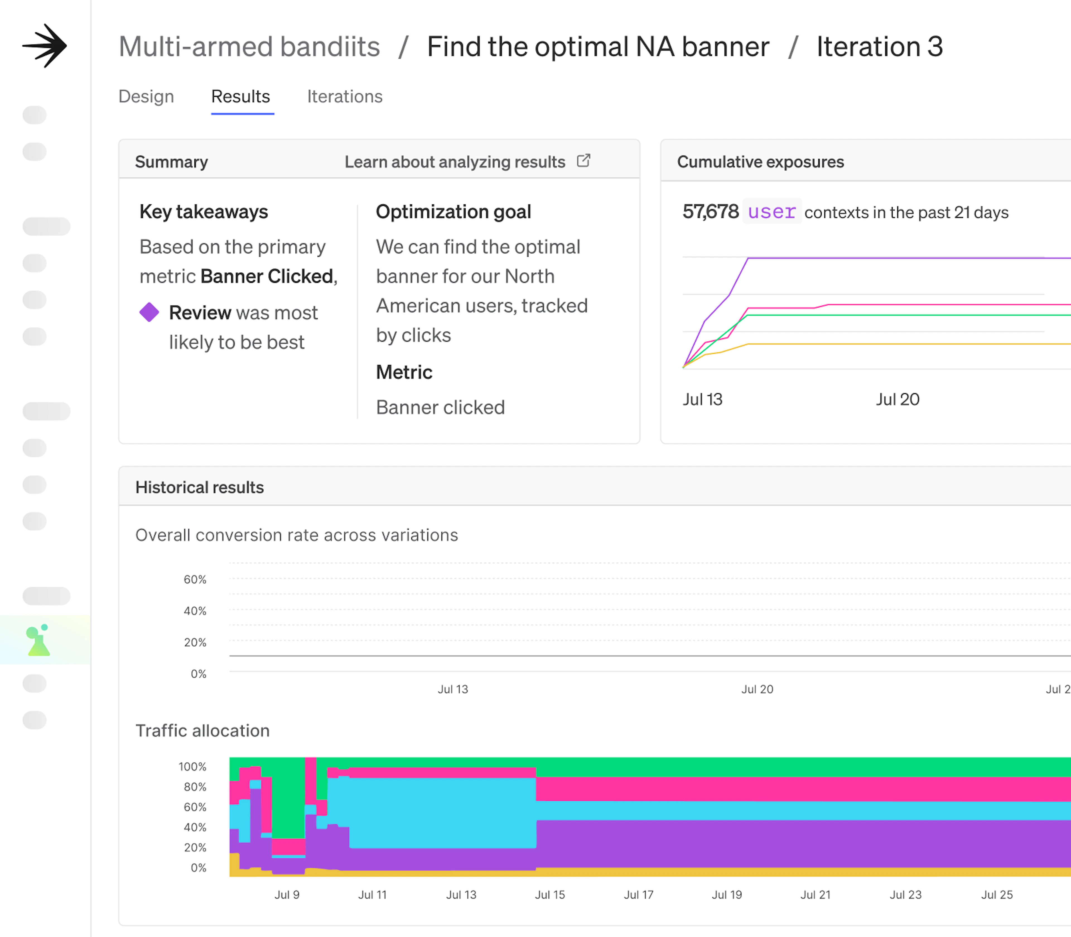The height and width of the screenshot is (937, 1071).
Task: Click the pink band in traffic allocation
Action: coord(784,789)
